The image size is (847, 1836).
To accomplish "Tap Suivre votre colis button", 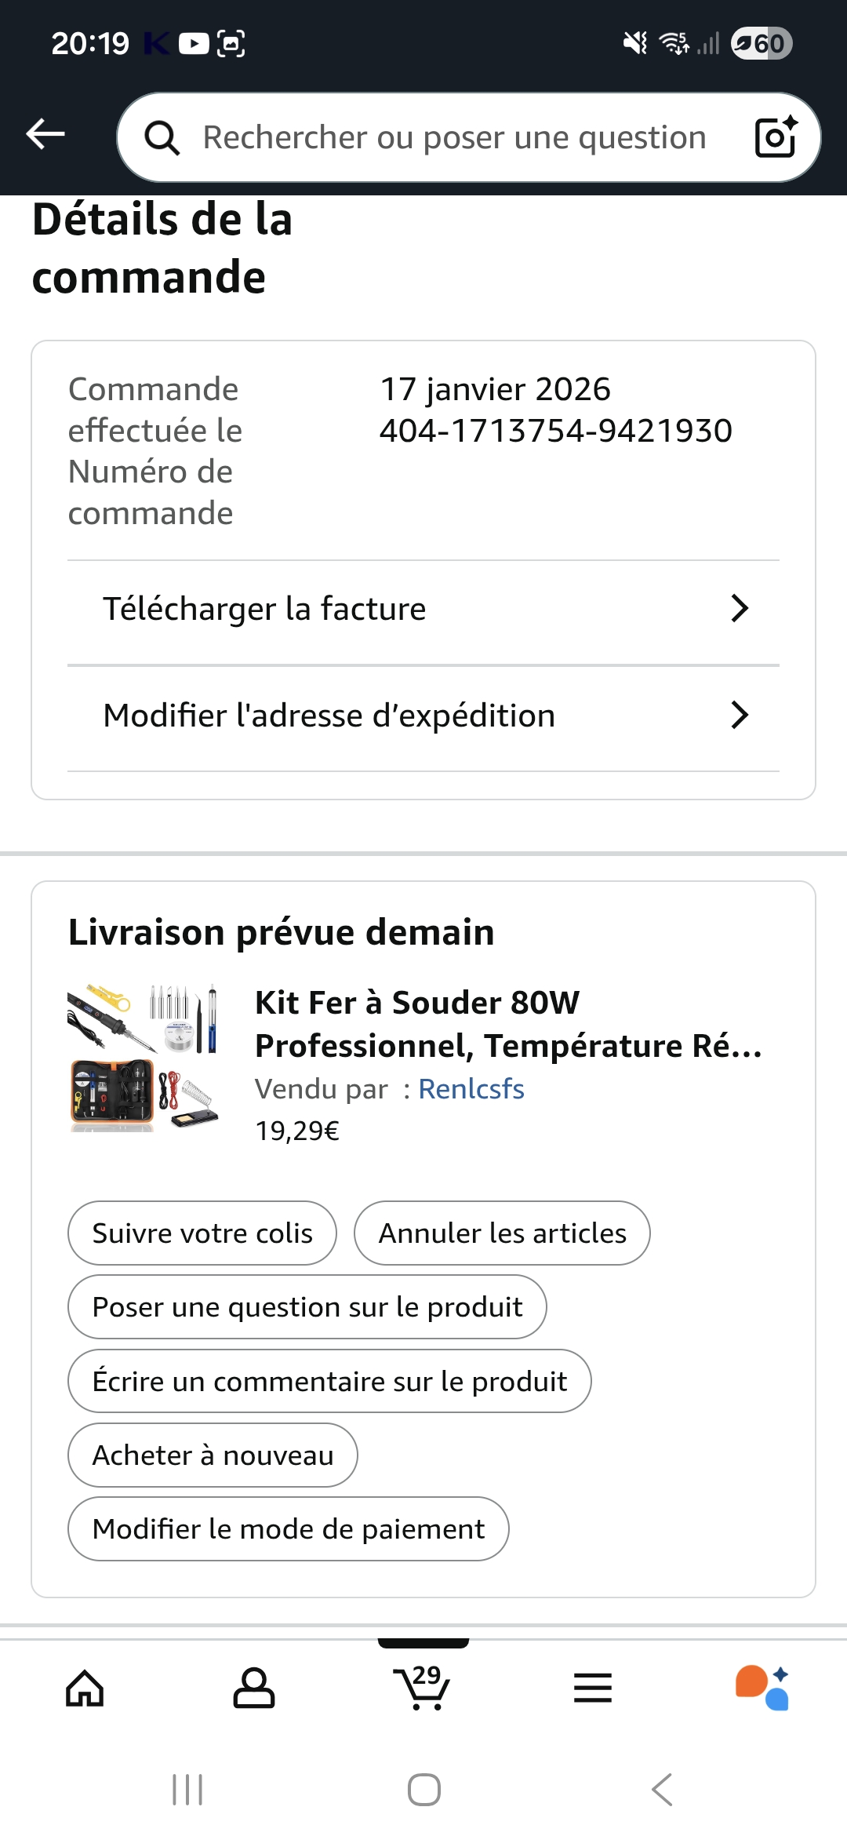I will click(202, 1233).
